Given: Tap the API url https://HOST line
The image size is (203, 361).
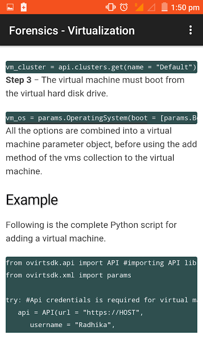Looking at the screenshot, I should click(81, 312).
